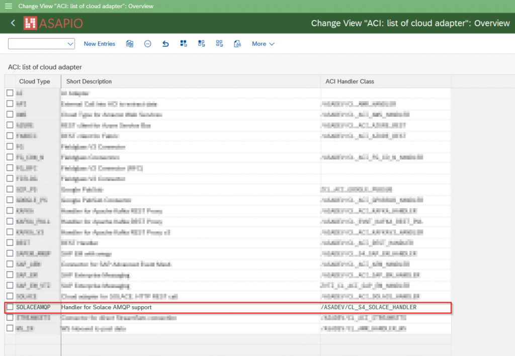
Task: Open the command field dropdown
Action: click(x=70, y=44)
